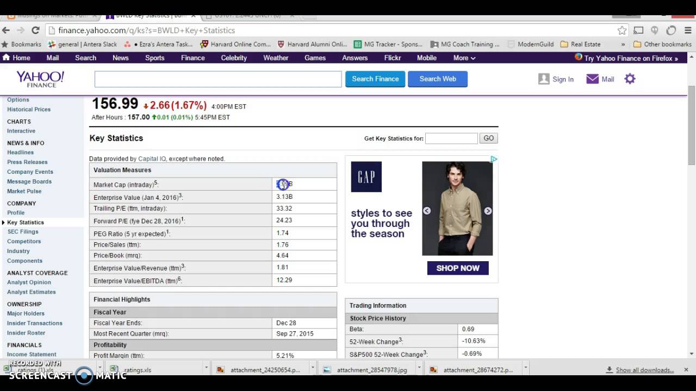Image resolution: width=696 pixels, height=391 pixels.
Task: Click the Sign In profile icon
Action: point(544,79)
